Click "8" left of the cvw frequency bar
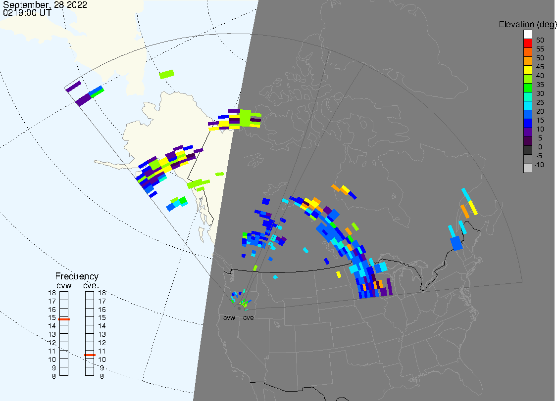 click(54, 376)
